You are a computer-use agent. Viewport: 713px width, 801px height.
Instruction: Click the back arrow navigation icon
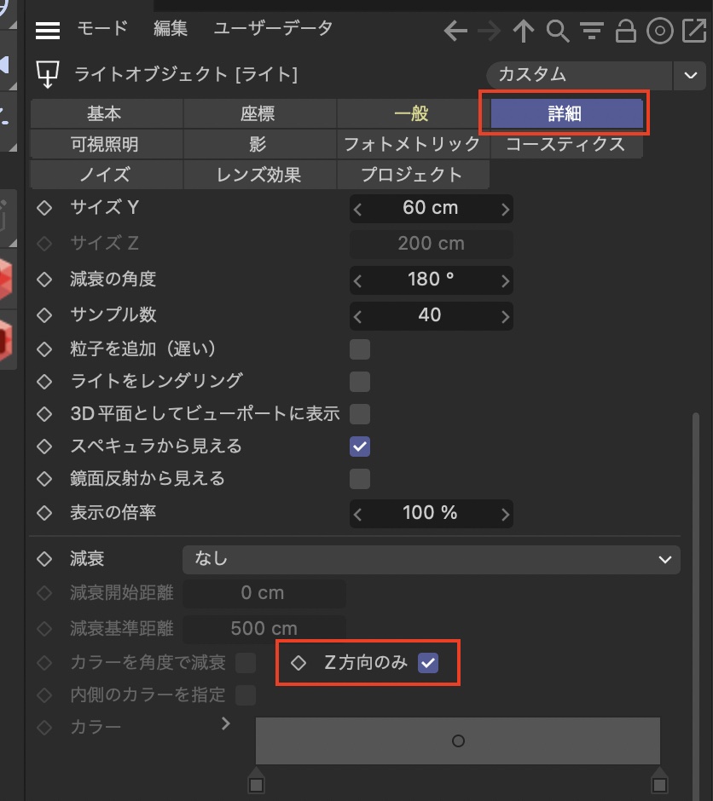click(456, 32)
